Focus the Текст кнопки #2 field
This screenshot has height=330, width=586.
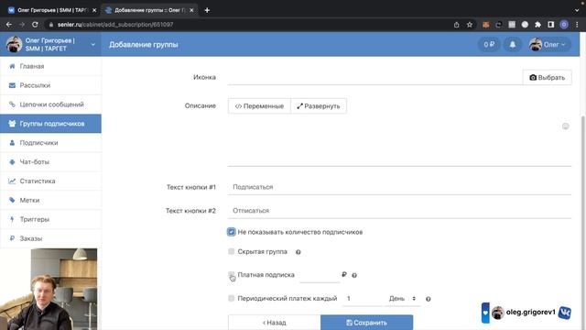[399, 210]
